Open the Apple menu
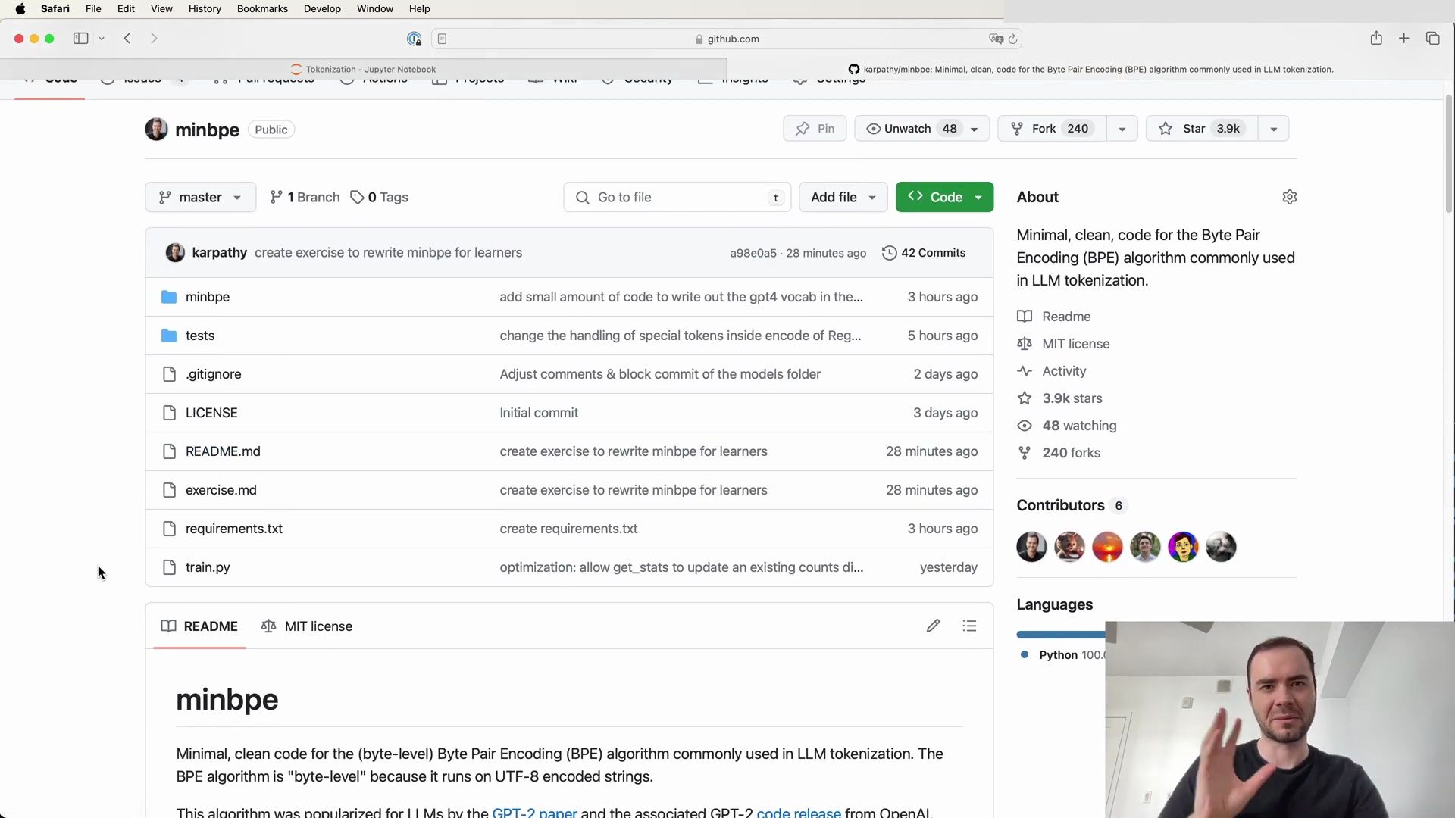The width and height of the screenshot is (1455, 818). tap(20, 9)
